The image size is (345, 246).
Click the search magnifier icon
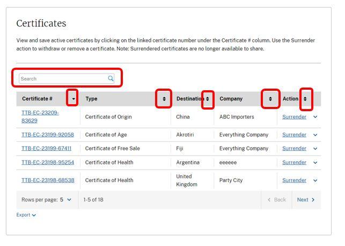coord(111,78)
